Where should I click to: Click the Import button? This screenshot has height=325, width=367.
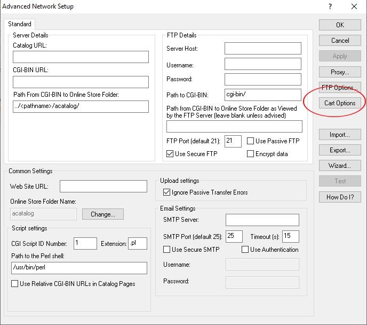(340, 134)
